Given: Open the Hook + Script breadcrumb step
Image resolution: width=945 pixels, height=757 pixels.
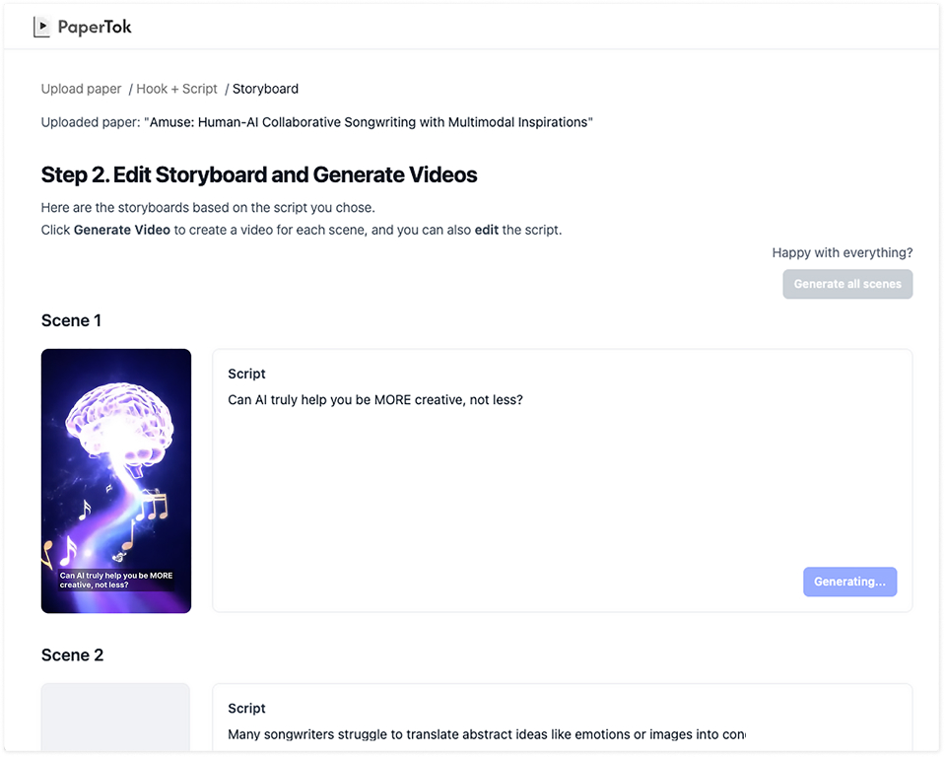Looking at the screenshot, I should (176, 89).
